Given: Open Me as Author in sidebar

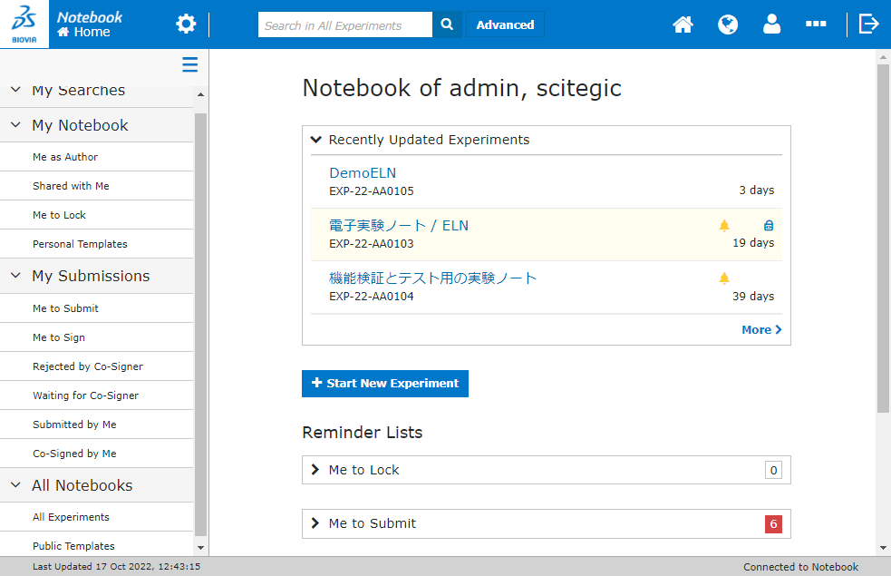Looking at the screenshot, I should tap(97, 157).
